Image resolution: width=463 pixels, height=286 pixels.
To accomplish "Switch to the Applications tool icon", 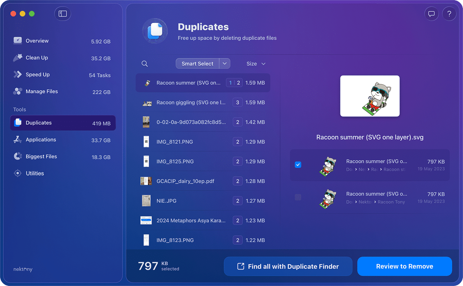I will pyautogui.click(x=18, y=139).
